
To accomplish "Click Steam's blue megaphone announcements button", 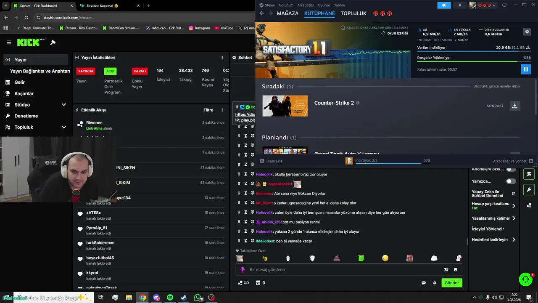I will [444, 5].
